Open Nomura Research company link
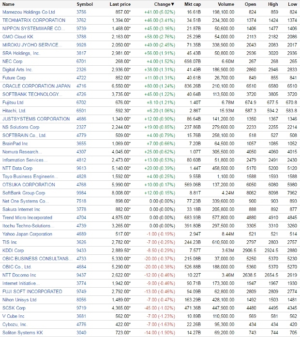 22,152
